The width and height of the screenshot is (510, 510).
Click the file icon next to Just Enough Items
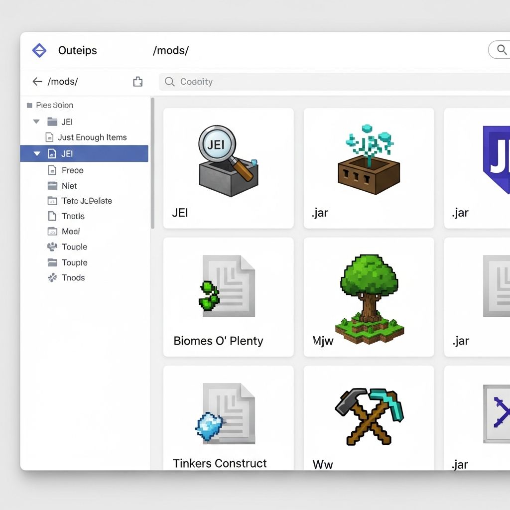pos(49,137)
